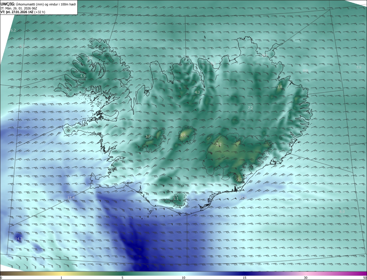Click the 7.9 value label

359,67
